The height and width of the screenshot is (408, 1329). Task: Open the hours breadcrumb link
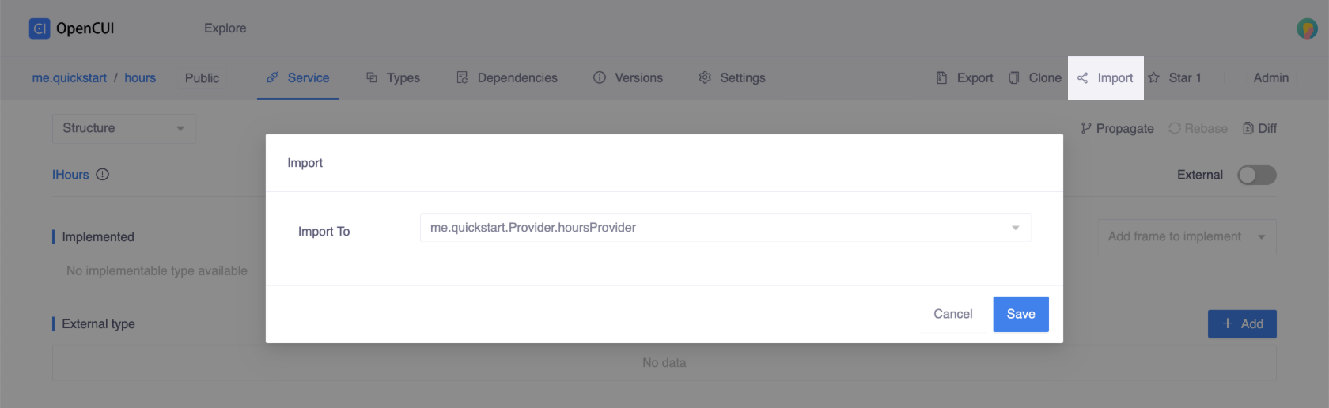pyautogui.click(x=140, y=77)
